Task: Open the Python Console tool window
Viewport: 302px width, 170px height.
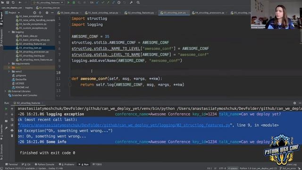Action: [x=44, y=164]
